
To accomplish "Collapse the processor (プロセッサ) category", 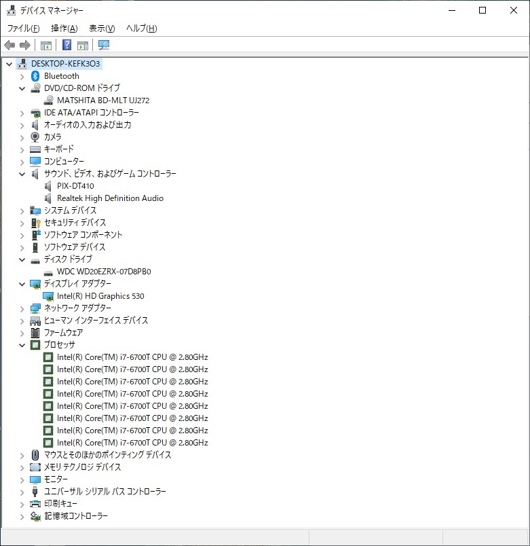I will 22,346.
